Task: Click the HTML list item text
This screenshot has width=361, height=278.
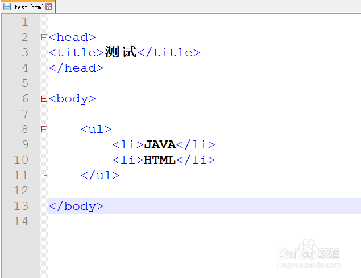Action: [x=160, y=160]
